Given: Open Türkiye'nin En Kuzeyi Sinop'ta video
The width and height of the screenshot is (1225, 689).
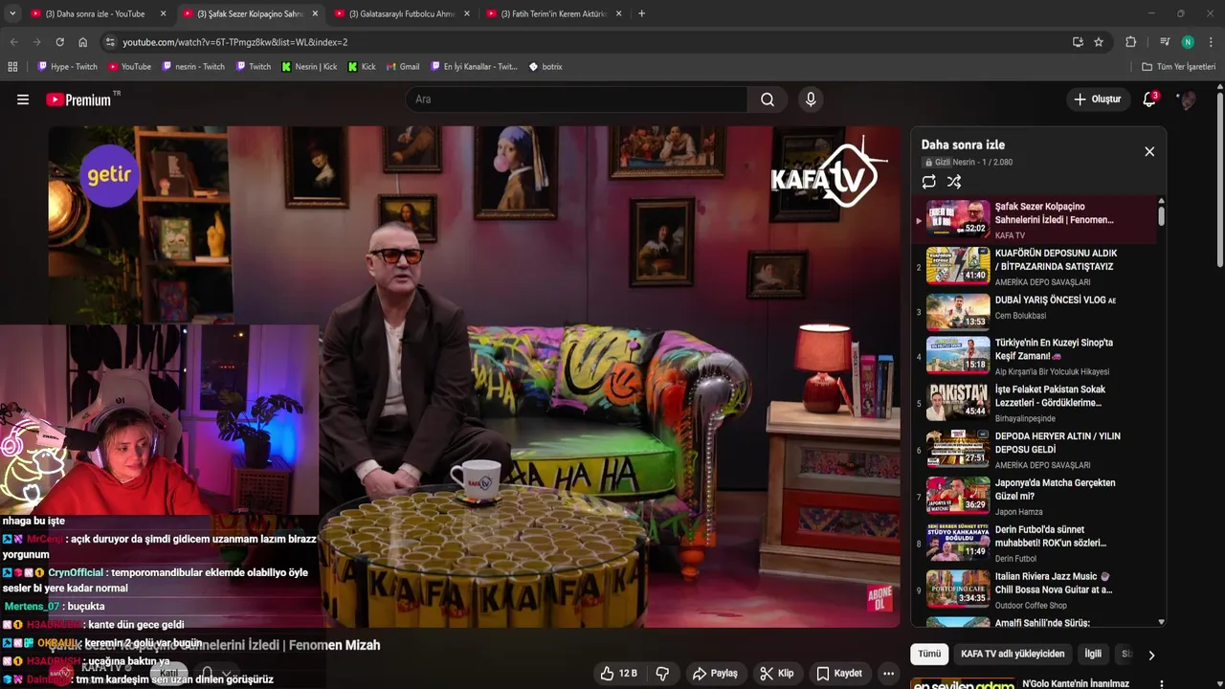Looking at the screenshot, I should point(1034,356).
